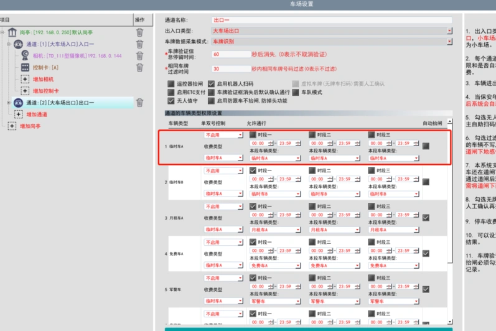Click 车牌验证信息停留时间 field showing 60
The width and height of the screenshot is (496, 331).
pyautogui.click(x=231, y=54)
